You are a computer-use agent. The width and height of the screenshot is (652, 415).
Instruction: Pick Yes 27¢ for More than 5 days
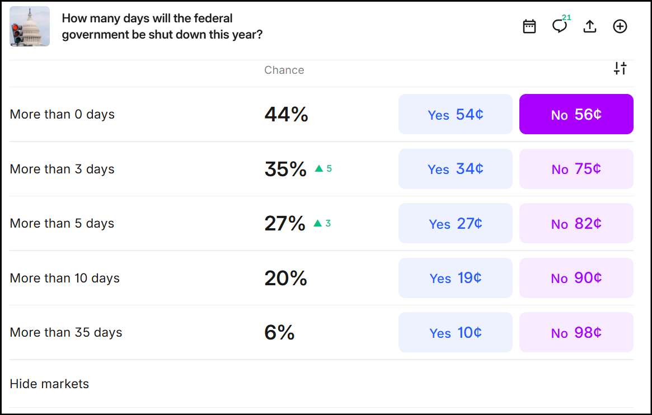[455, 223]
